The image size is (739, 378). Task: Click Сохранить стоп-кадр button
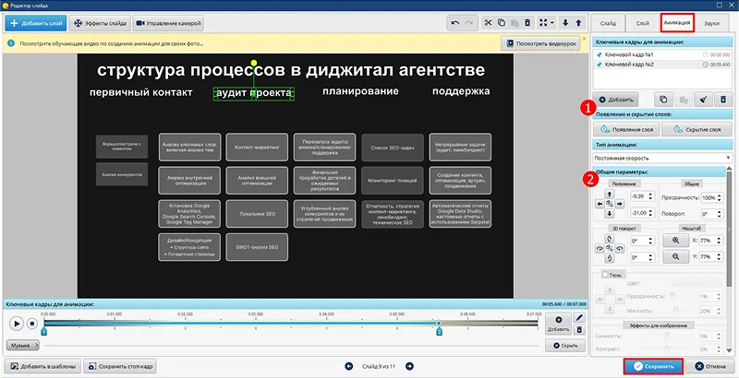point(120,366)
